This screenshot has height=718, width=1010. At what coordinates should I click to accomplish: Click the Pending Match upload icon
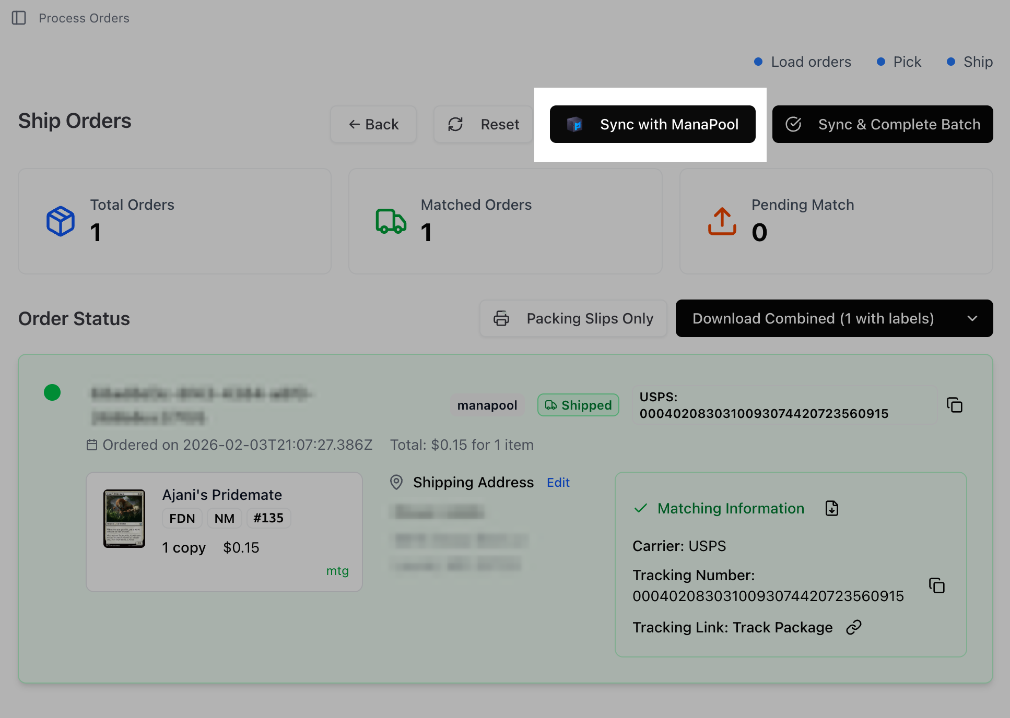point(722,221)
